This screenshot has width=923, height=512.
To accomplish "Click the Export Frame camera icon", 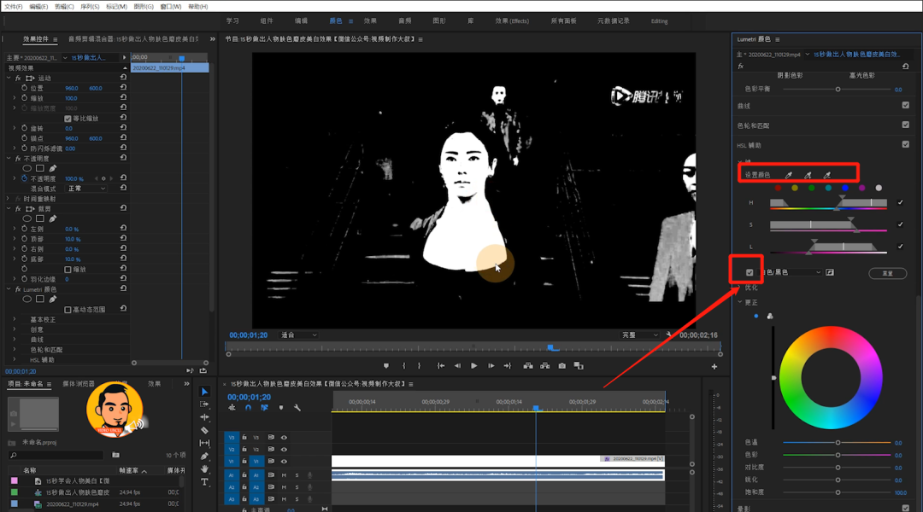I will (562, 365).
